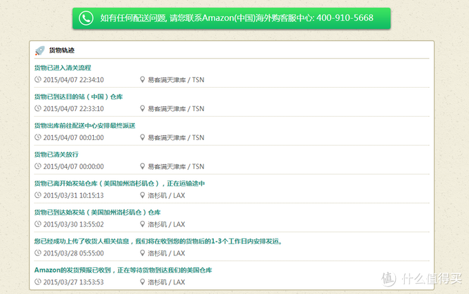Screen dimensions: 469x294
Task: Click the timestamp 2015/03/31 10:15:13
Action: [x=74, y=195]
